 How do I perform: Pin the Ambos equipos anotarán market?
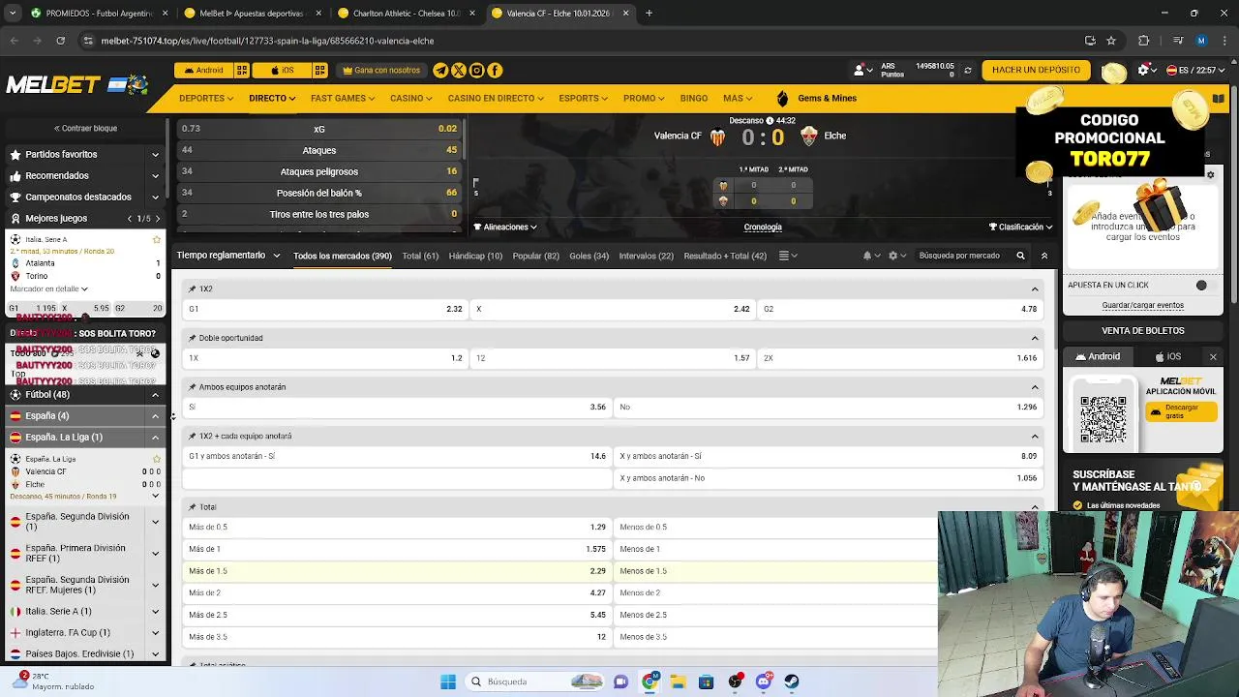point(193,387)
